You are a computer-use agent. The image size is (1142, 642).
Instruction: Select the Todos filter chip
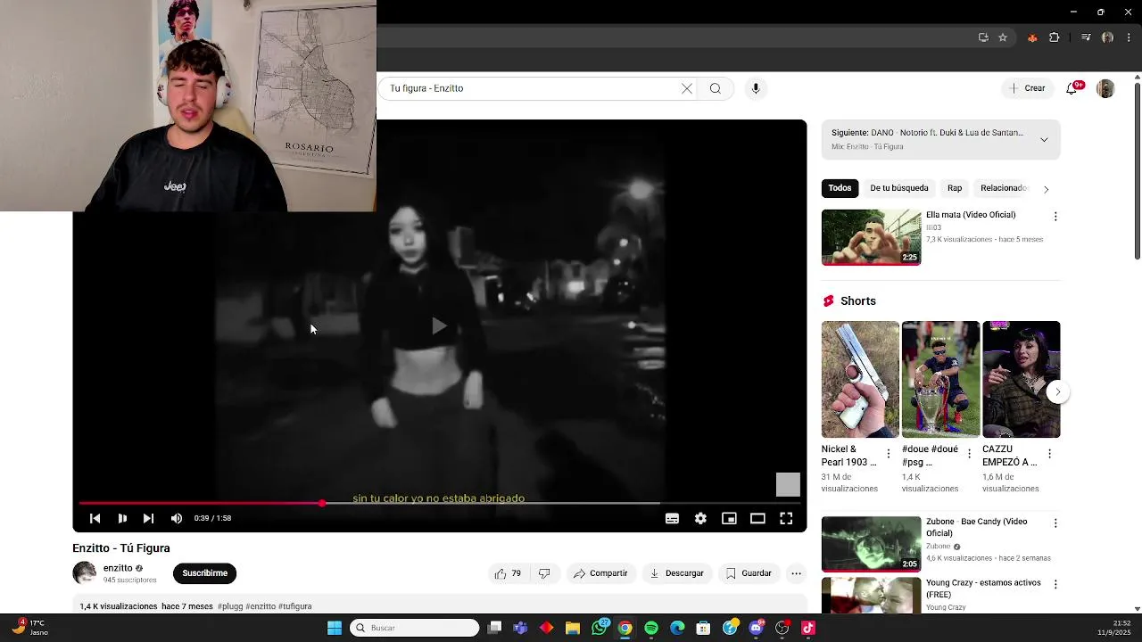840,188
